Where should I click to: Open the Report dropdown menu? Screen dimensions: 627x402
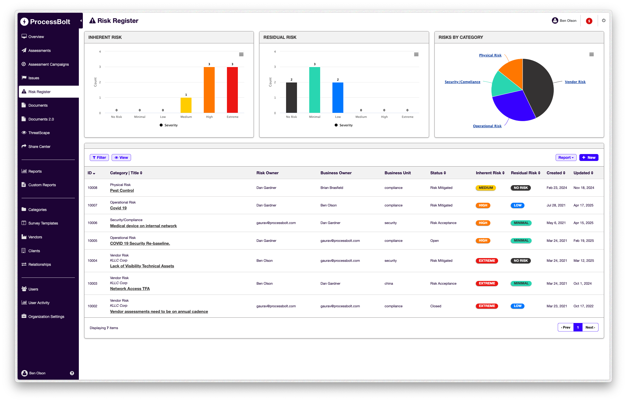[566, 158]
